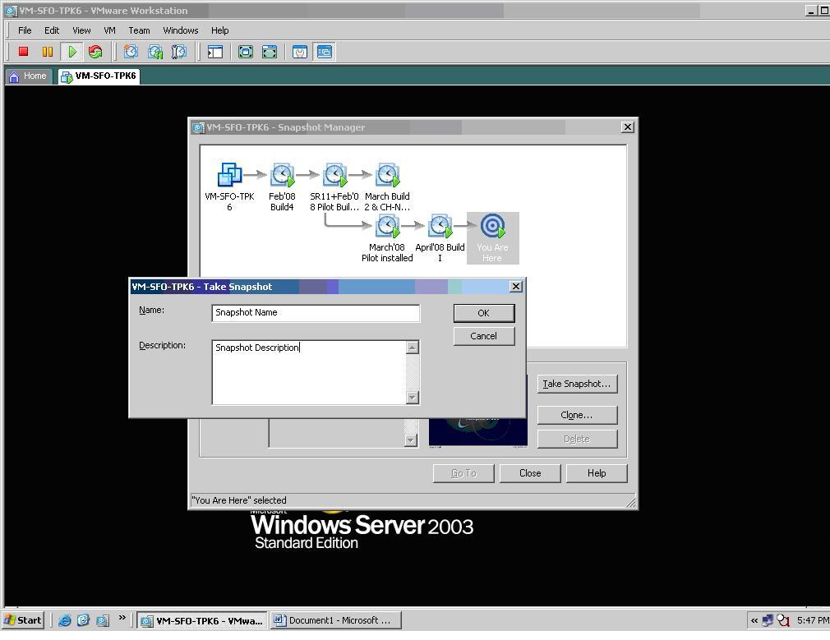Screen dimensions: 830x640
Task: Click the snapshot Description text area
Action: (x=309, y=372)
